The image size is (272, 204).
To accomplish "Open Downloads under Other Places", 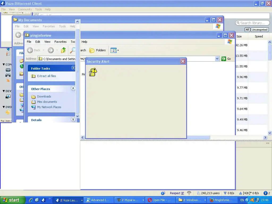I will tap(44, 96).
